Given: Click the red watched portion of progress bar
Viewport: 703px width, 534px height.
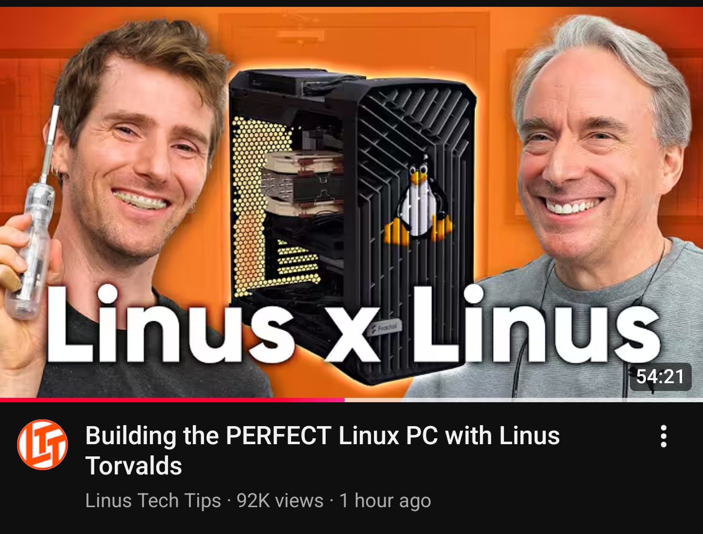Looking at the screenshot, I should point(172,400).
